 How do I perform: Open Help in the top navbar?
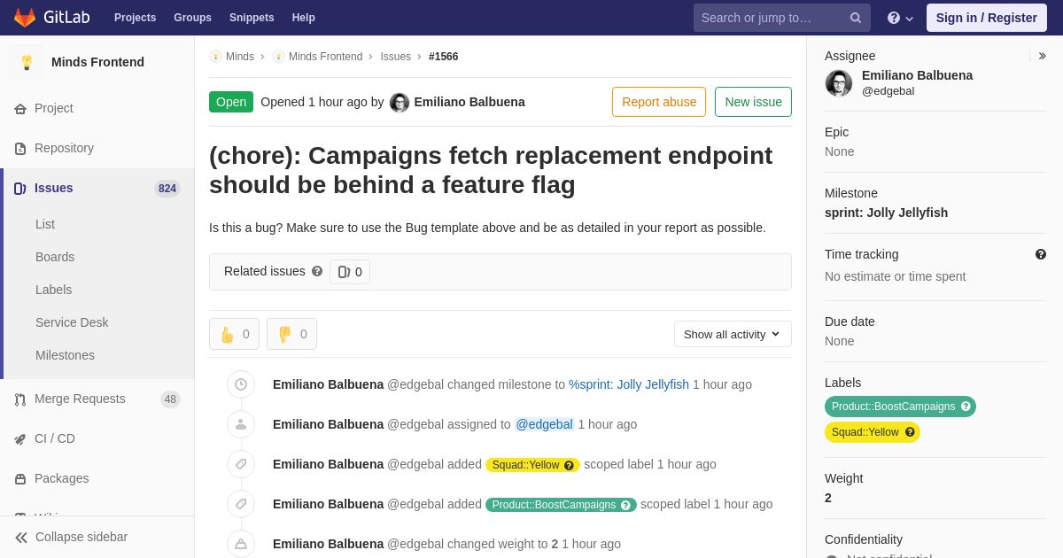pos(304,18)
